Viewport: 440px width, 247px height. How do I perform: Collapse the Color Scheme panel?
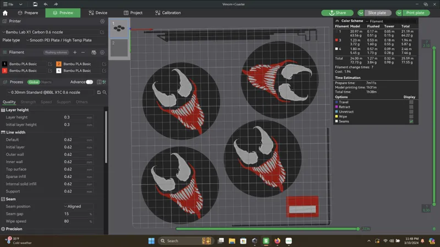[337, 21]
